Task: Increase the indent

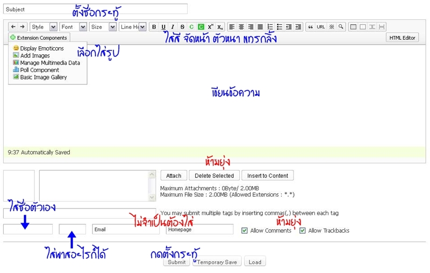Action: point(298,27)
